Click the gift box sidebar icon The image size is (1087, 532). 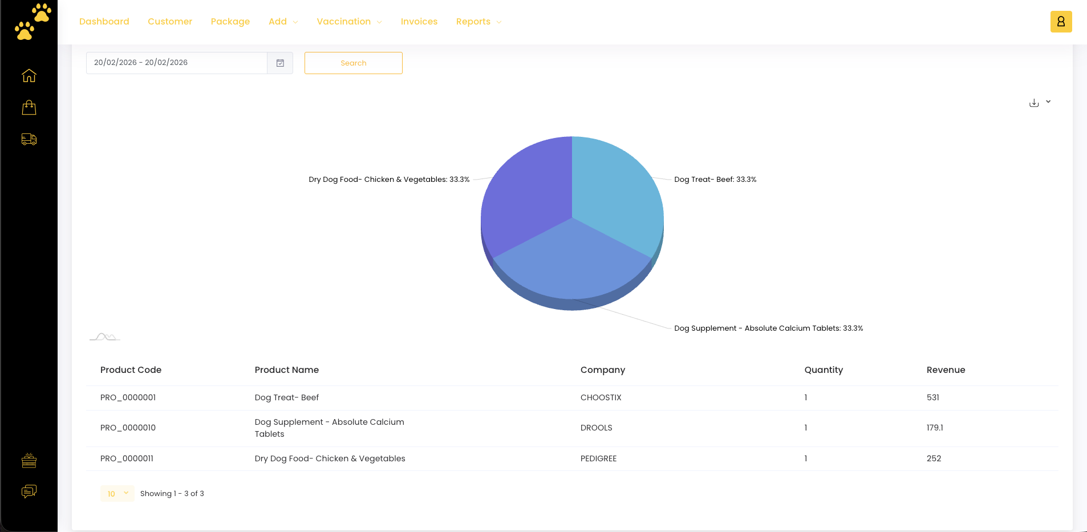coord(29,460)
